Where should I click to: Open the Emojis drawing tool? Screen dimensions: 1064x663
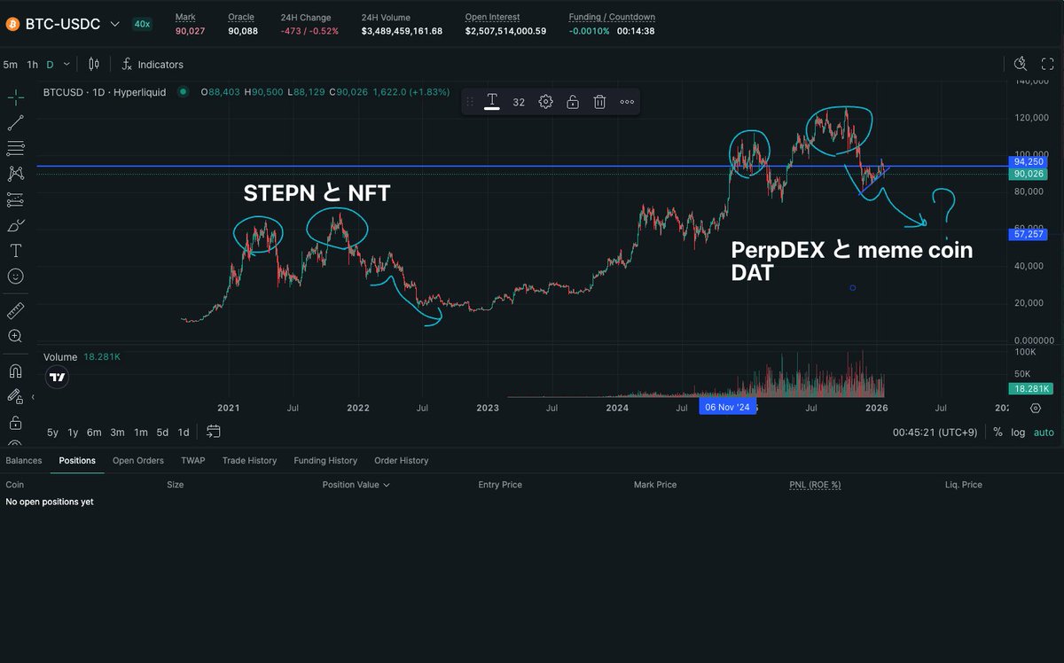pyautogui.click(x=16, y=276)
